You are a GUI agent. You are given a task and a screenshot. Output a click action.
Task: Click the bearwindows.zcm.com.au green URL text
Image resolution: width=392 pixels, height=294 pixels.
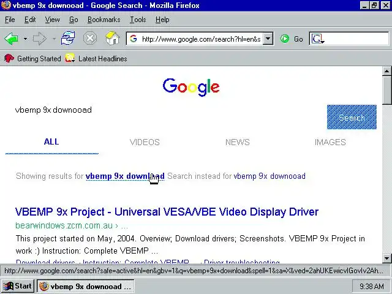[x=64, y=225]
